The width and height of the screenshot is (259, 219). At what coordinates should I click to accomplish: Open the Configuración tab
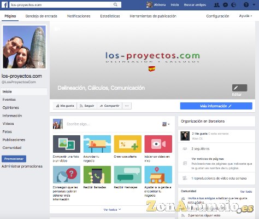click(217, 16)
